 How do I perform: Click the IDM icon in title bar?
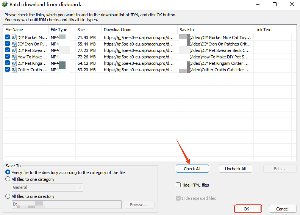pos(5,5)
